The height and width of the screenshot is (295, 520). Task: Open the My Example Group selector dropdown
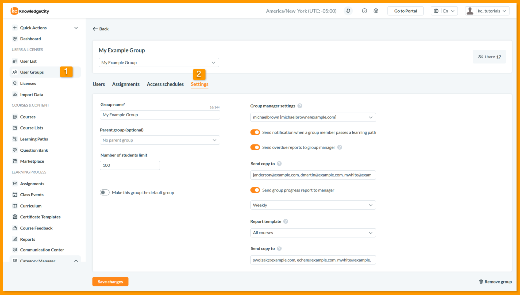[x=159, y=63]
